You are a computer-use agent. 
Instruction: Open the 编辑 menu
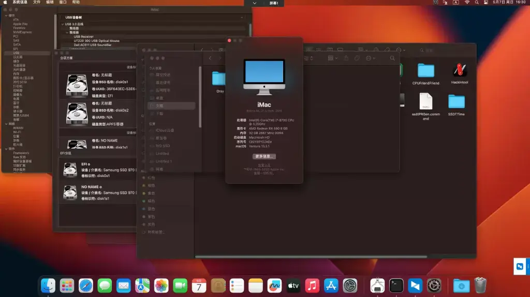(50, 2)
